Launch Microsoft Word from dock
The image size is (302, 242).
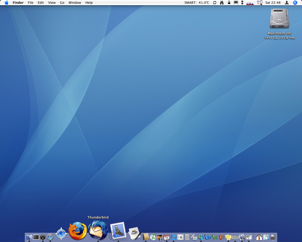point(208,237)
